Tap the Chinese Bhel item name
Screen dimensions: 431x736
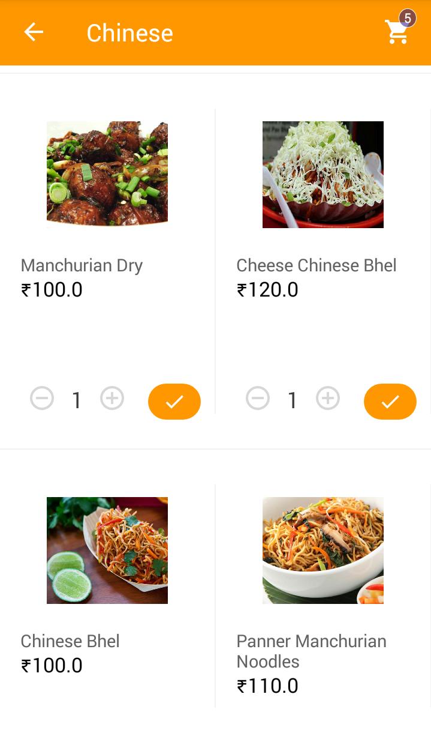click(70, 641)
